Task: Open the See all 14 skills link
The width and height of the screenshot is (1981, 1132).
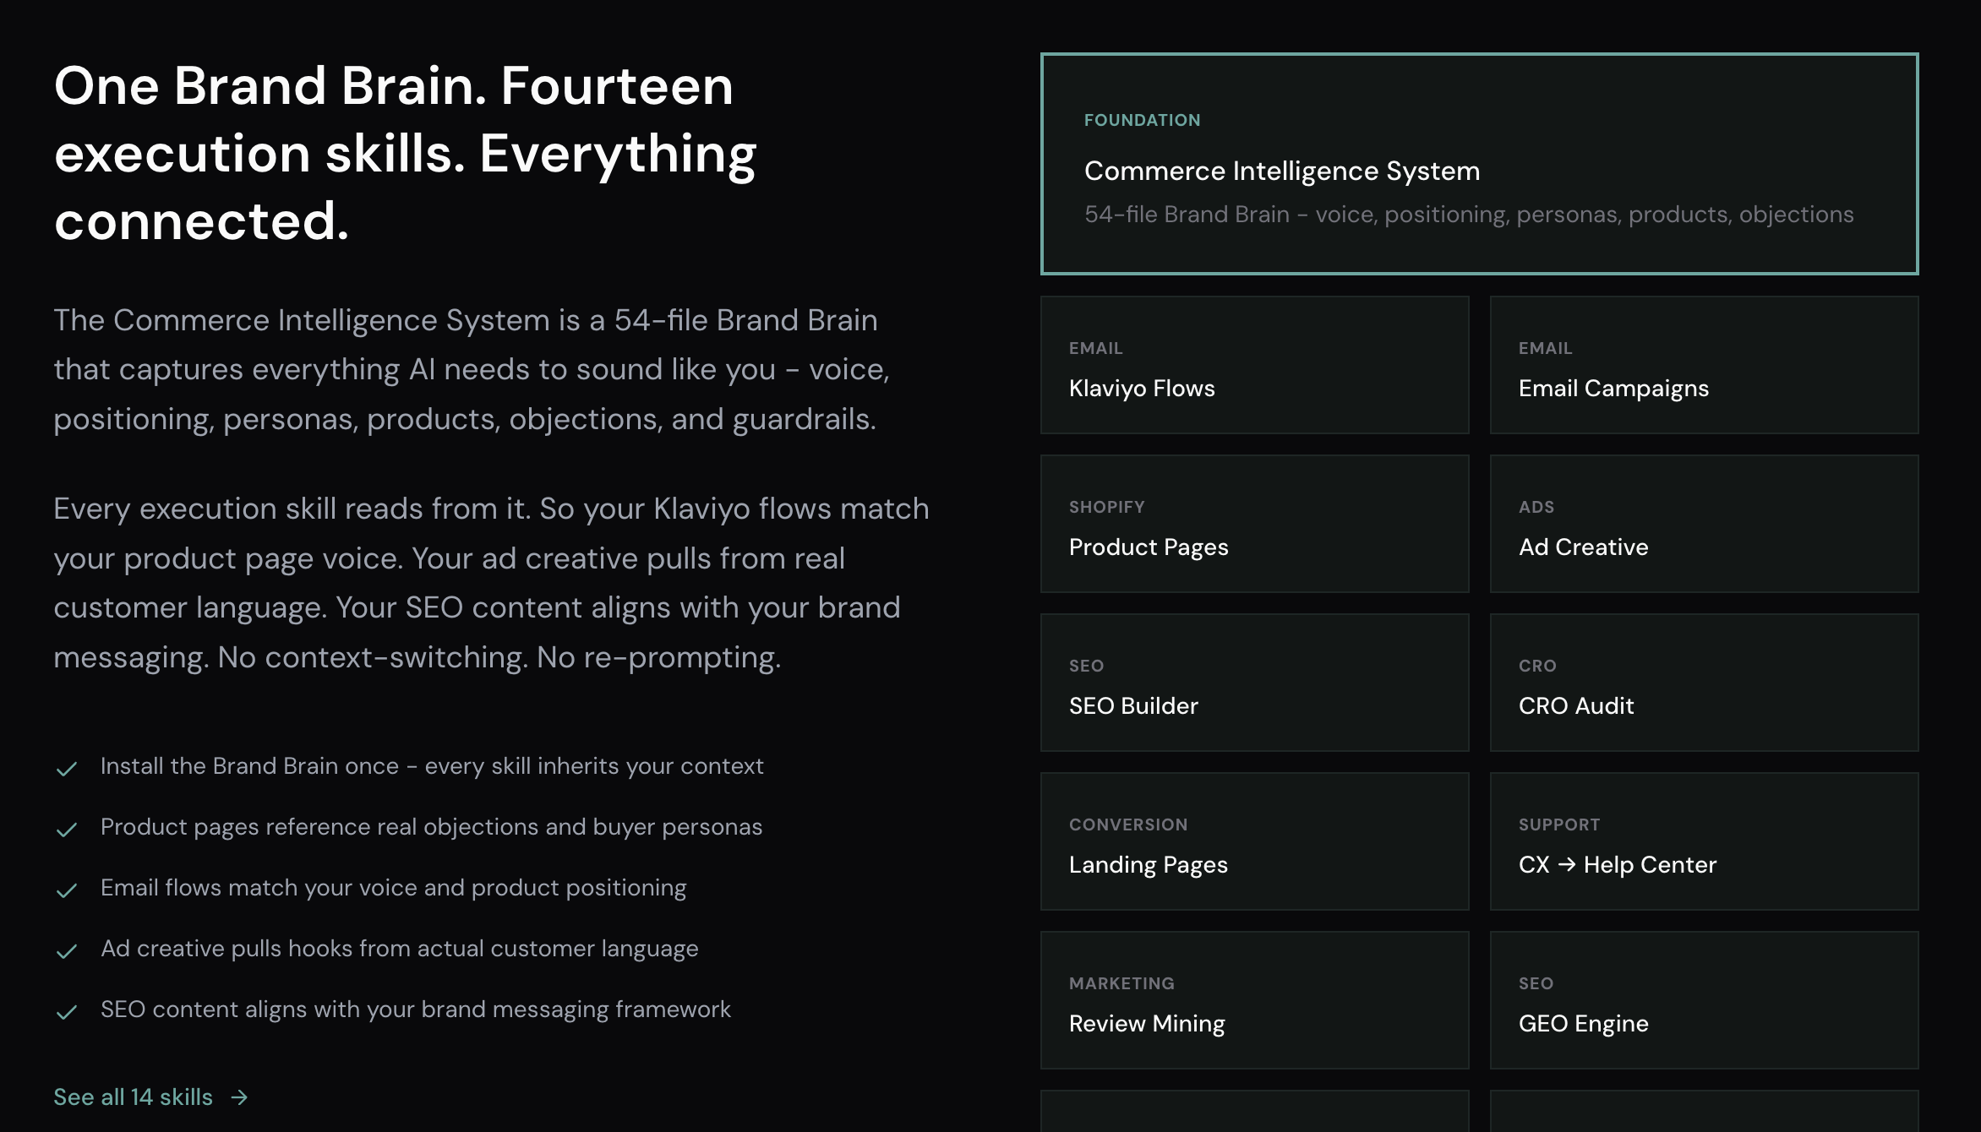Action: coord(134,1097)
